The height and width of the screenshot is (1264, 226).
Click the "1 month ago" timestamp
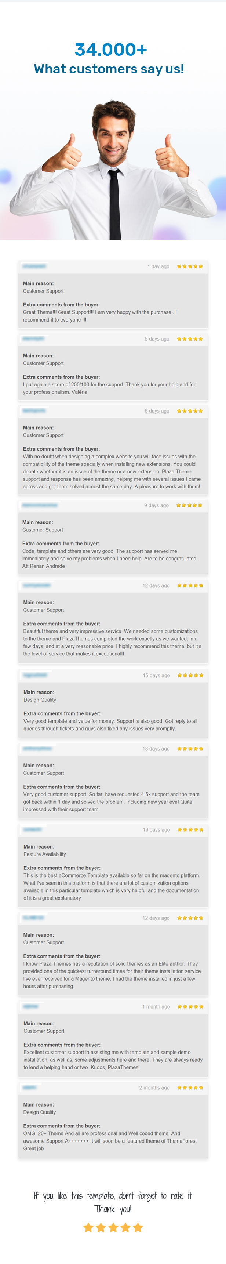point(156,1006)
